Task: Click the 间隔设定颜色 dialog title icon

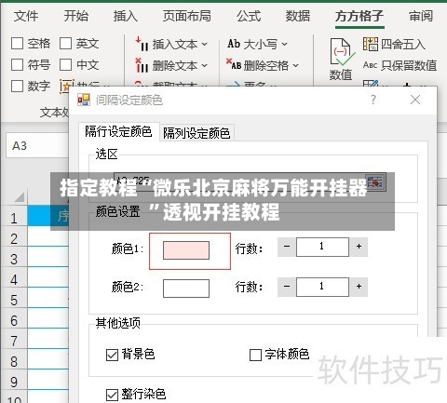Action: click(x=84, y=100)
